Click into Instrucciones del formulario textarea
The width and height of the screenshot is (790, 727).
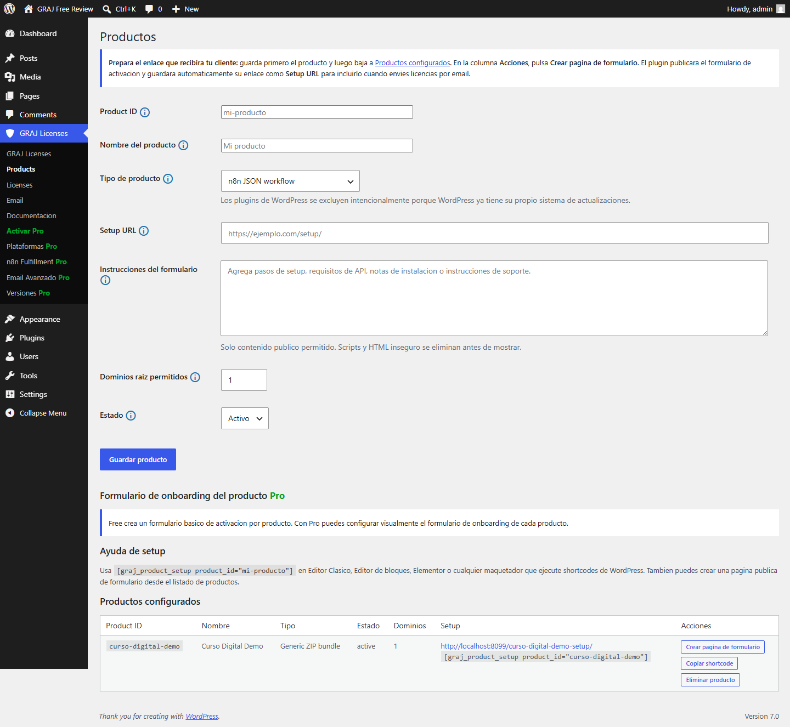pos(494,298)
